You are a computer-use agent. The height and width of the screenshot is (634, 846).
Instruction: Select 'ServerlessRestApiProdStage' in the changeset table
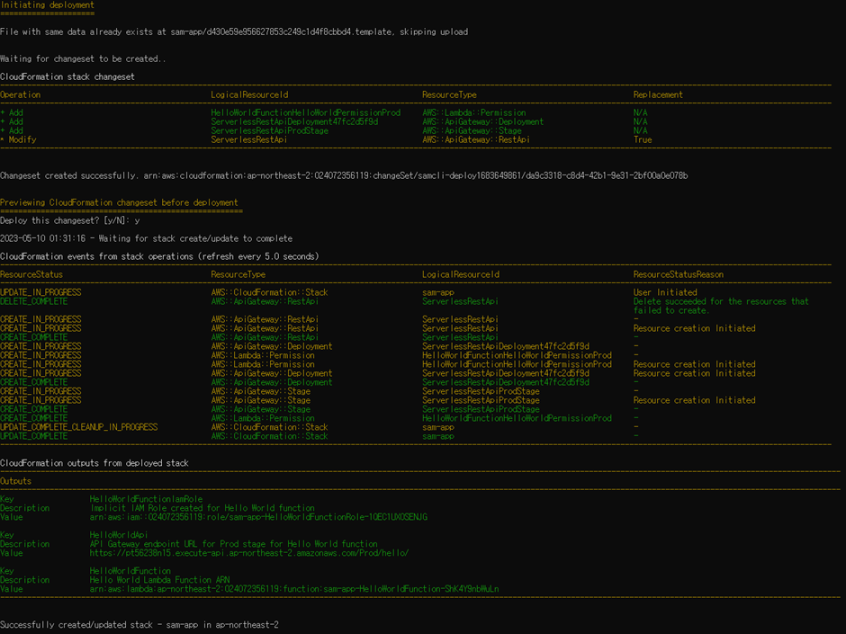(x=269, y=130)
